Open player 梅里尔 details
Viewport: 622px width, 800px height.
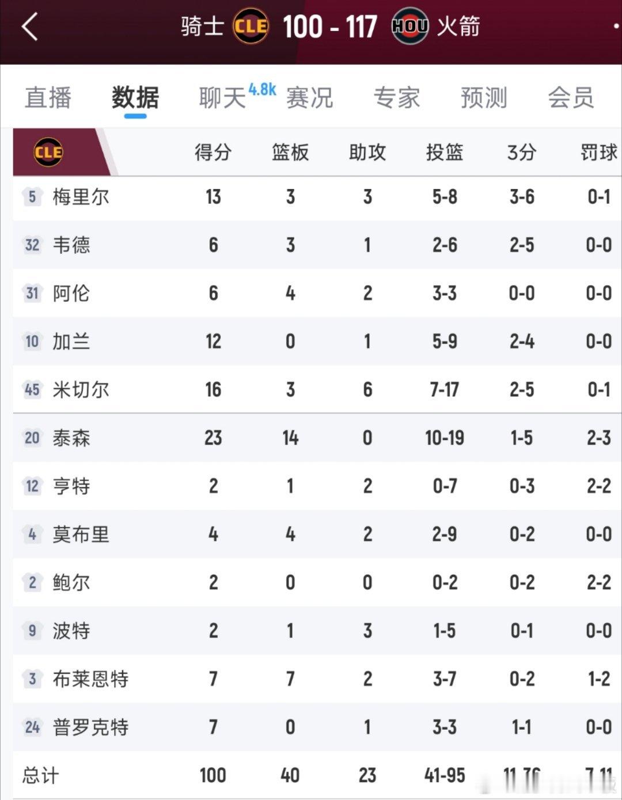pyautogui.click(x=81, y=197)
